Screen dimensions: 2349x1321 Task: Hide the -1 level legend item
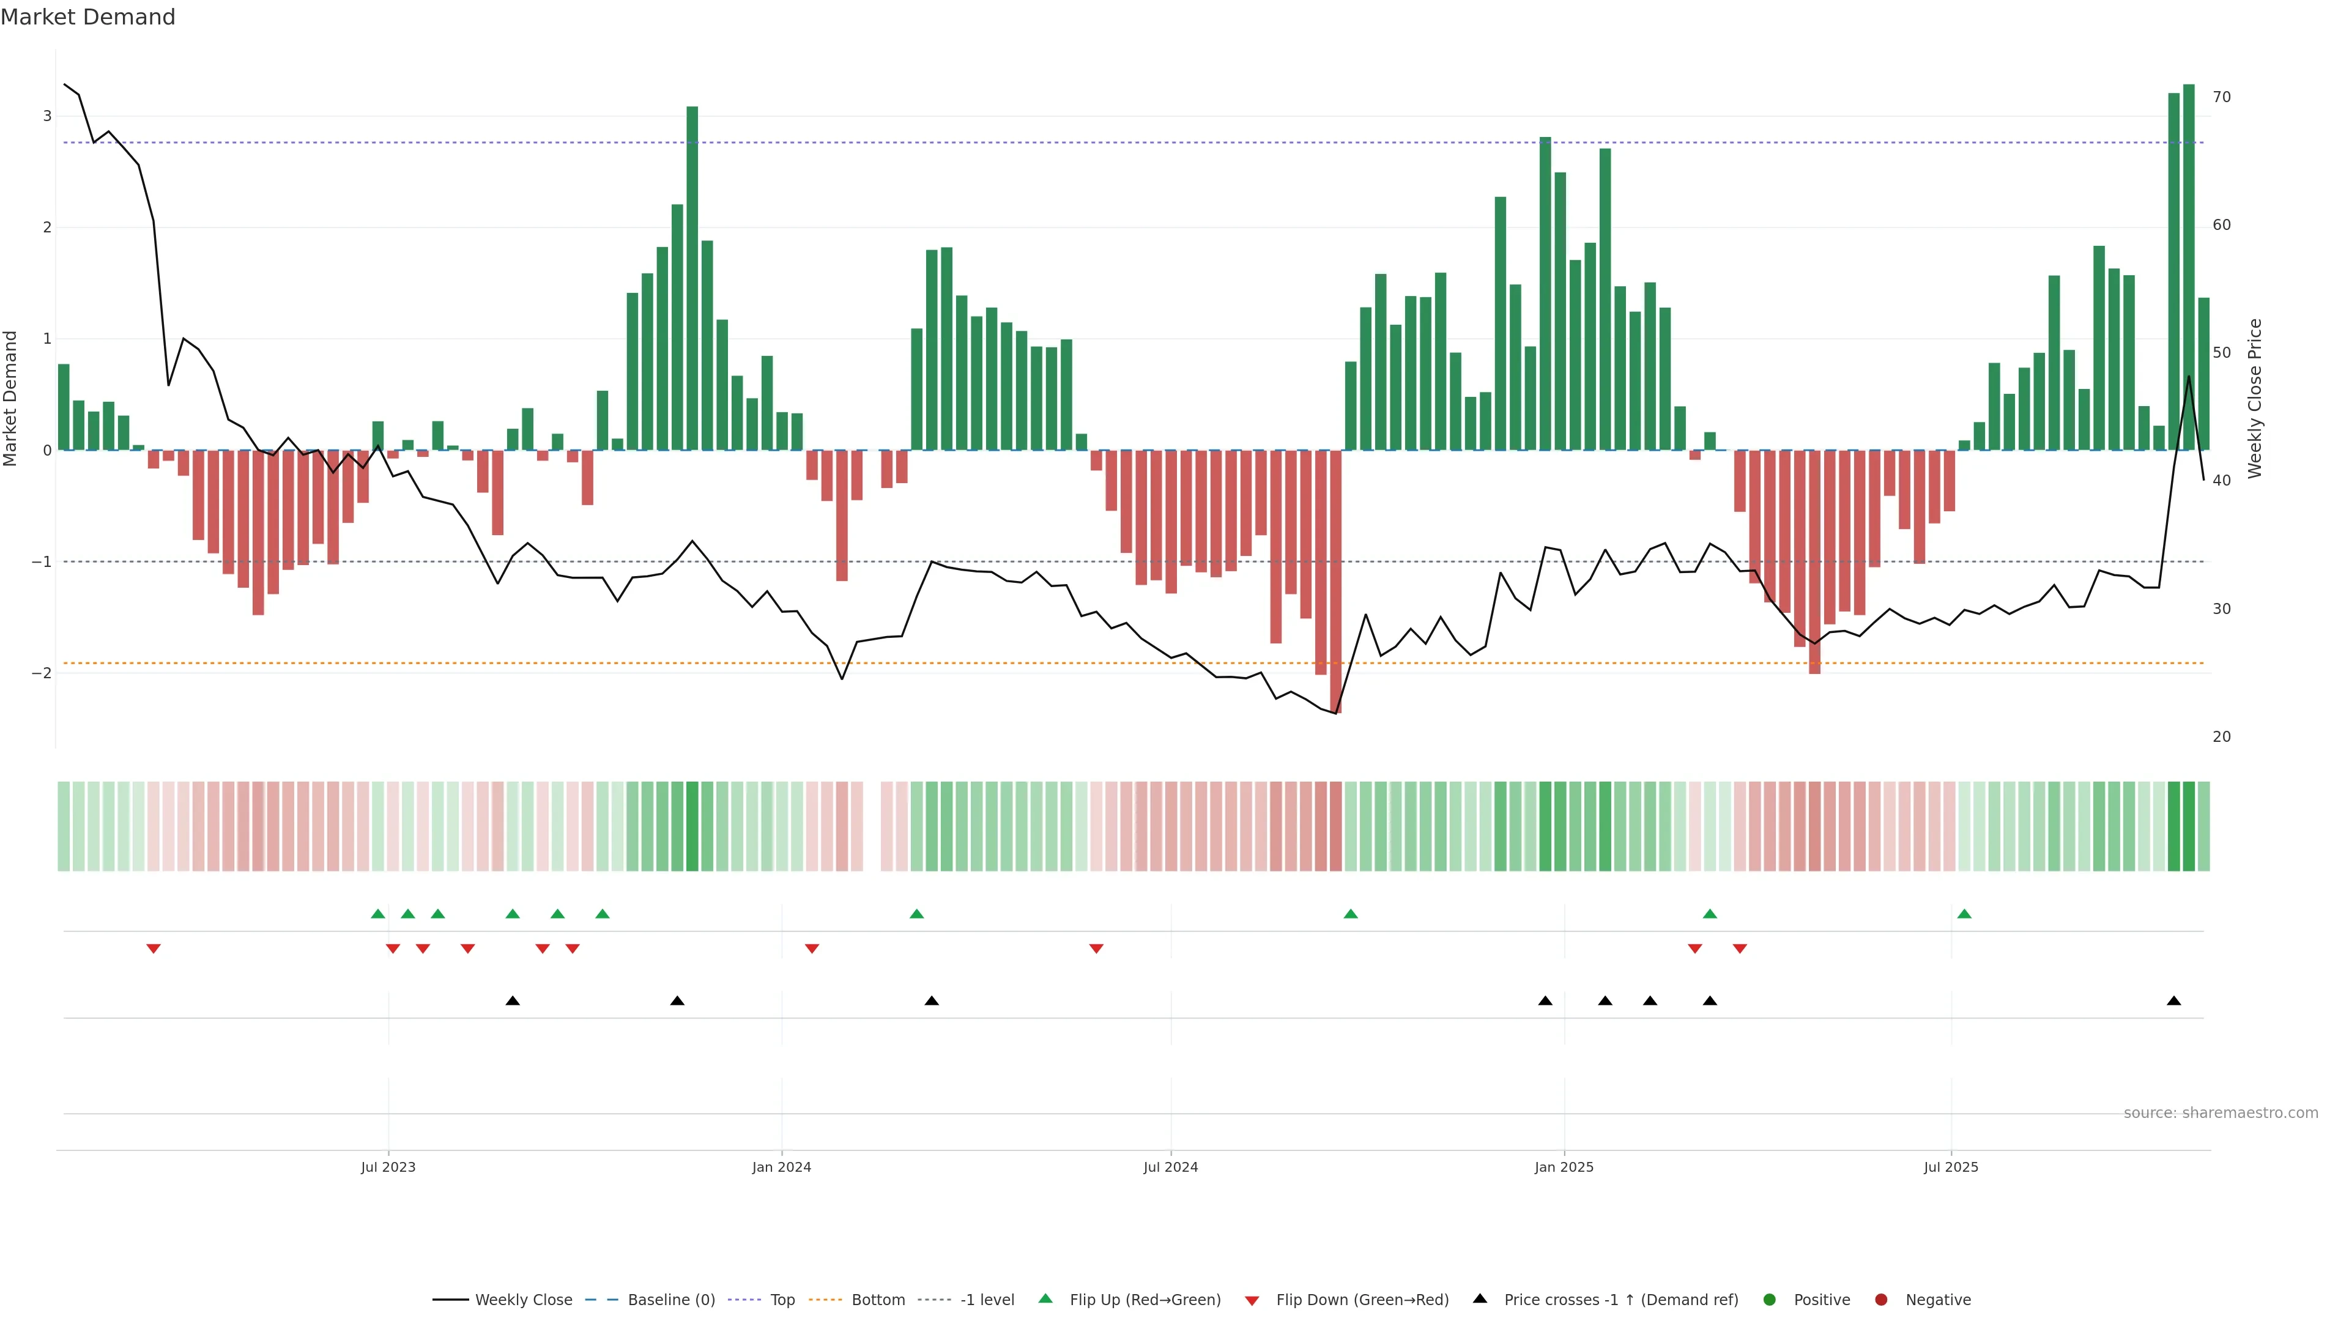pyautogui.click(x=987, y=1299)
